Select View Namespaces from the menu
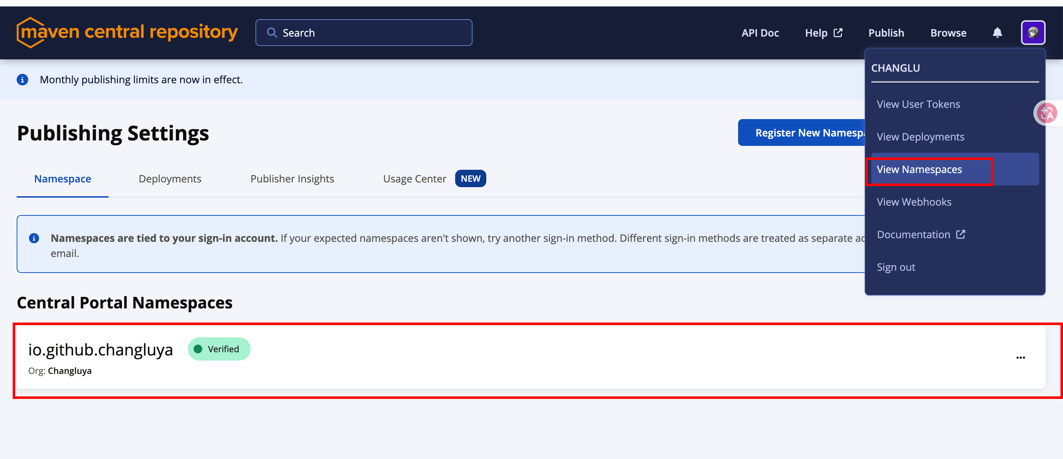Viewport: 1063px width, 459px height. 954,169
